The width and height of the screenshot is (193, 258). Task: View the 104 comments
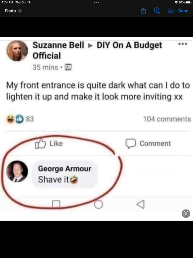click(167, 119)
